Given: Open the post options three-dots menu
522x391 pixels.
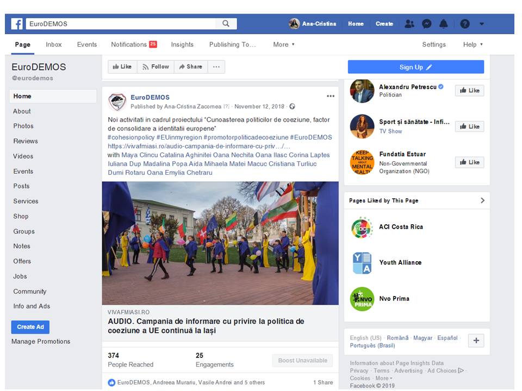Looking at the screenshot, I should (x=330, y=96).
